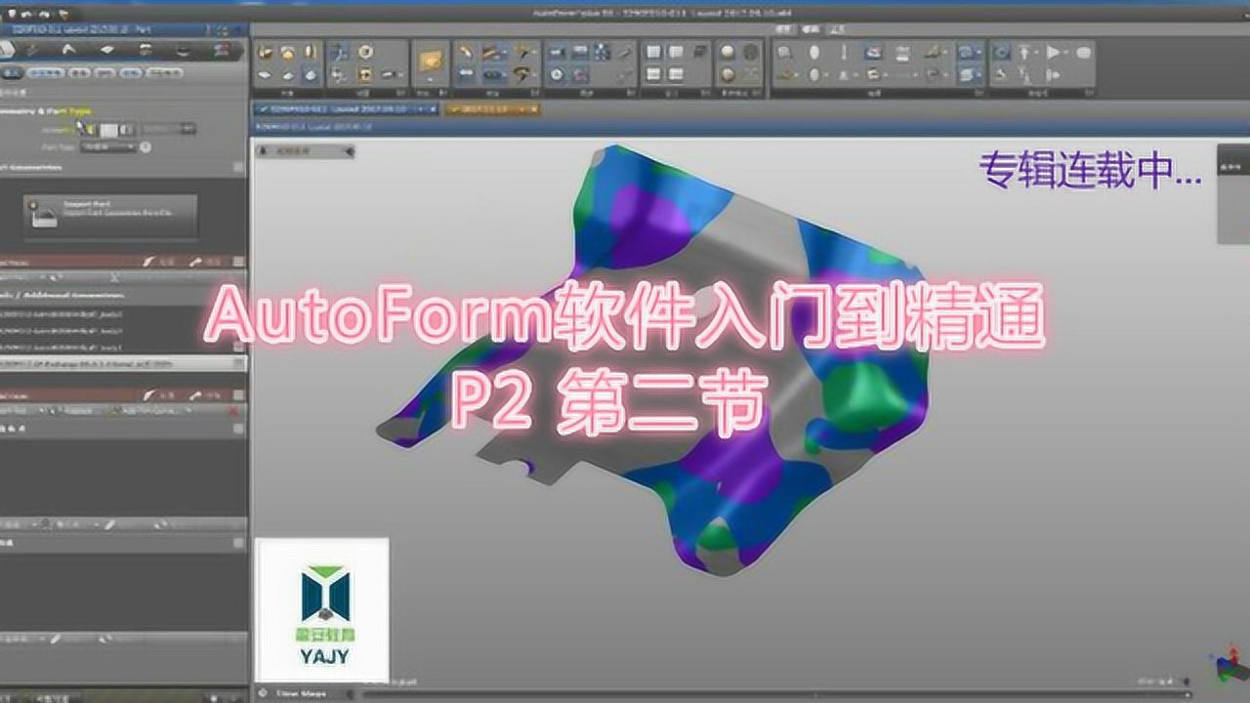Viewport: 1250px width, 703px height.
Task: Click the play triangle icon in the right toolbar
Action: (x=1055, y=52)
